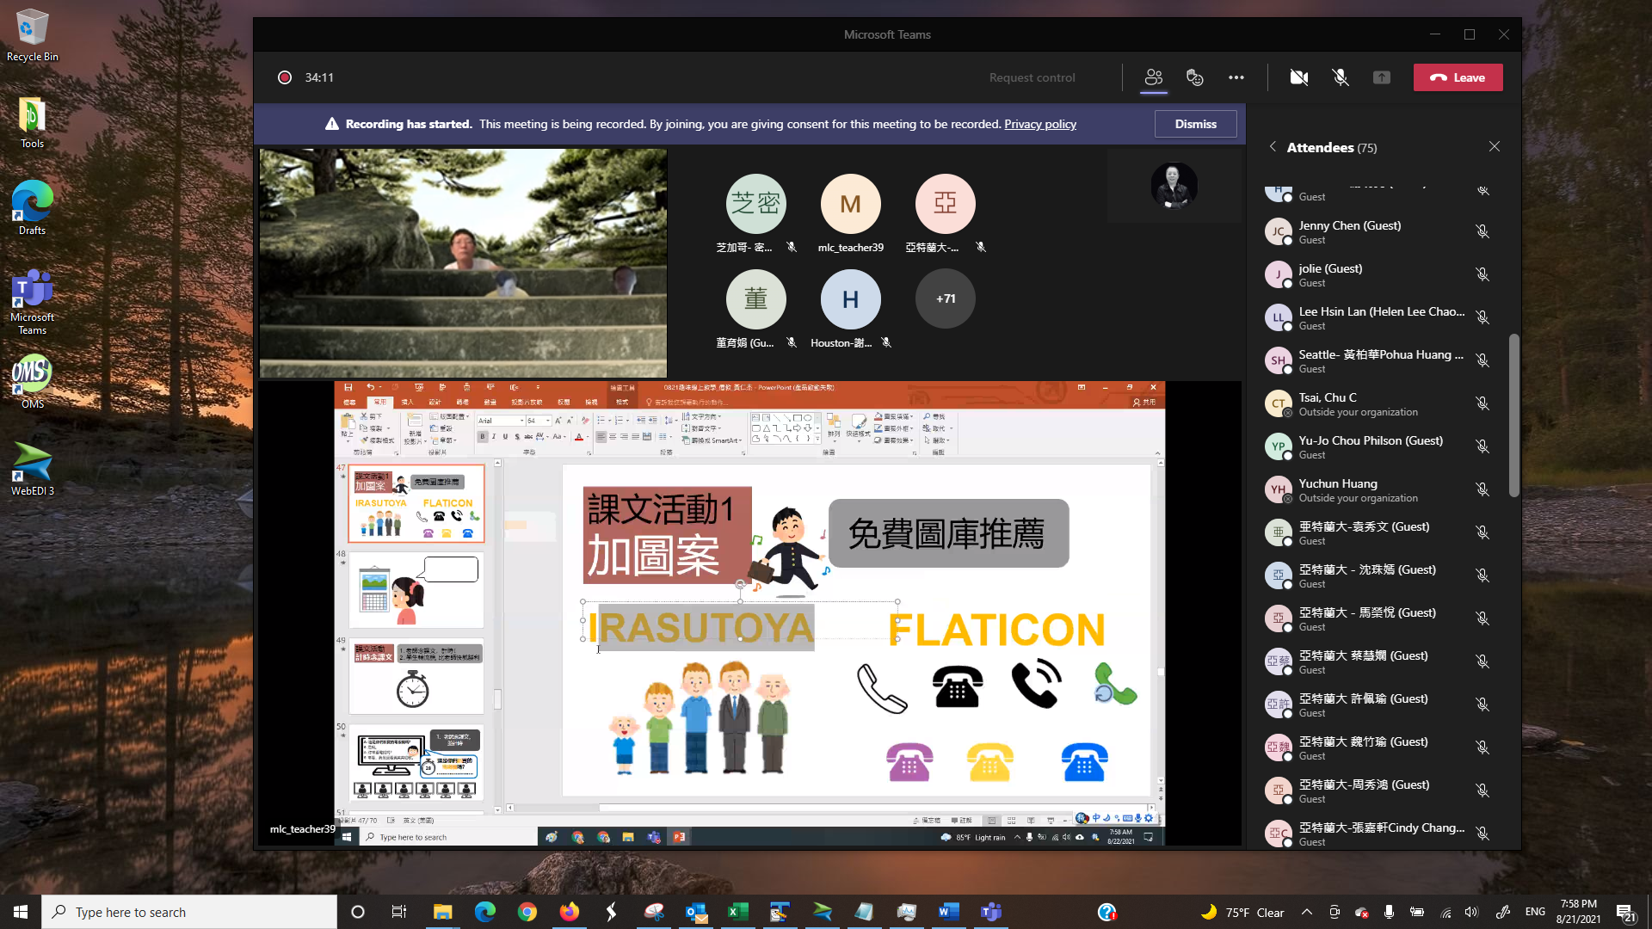Screen dimensions: 1652x929
Task: Open the Privacy policy link
Action: coord(1039,124)
